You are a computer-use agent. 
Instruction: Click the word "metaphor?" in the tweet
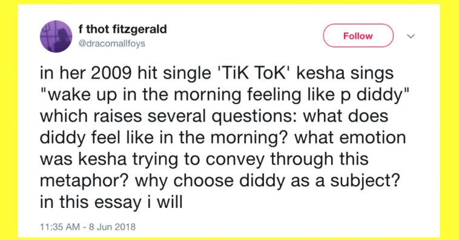pos(84,181)
